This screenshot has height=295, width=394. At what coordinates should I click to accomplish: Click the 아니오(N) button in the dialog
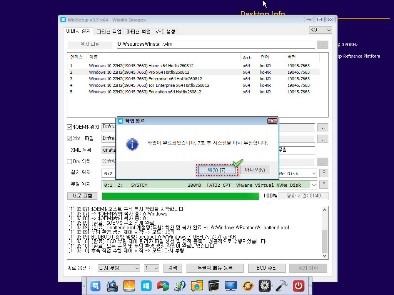255,170
